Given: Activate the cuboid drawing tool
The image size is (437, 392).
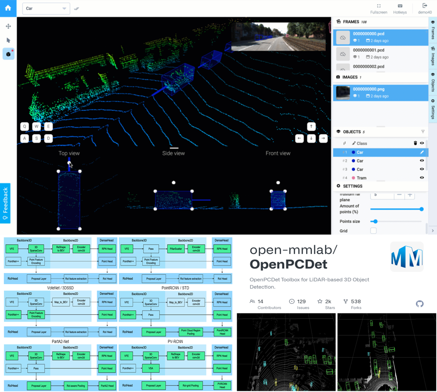Looking at the screenshot, I should 8,54.
